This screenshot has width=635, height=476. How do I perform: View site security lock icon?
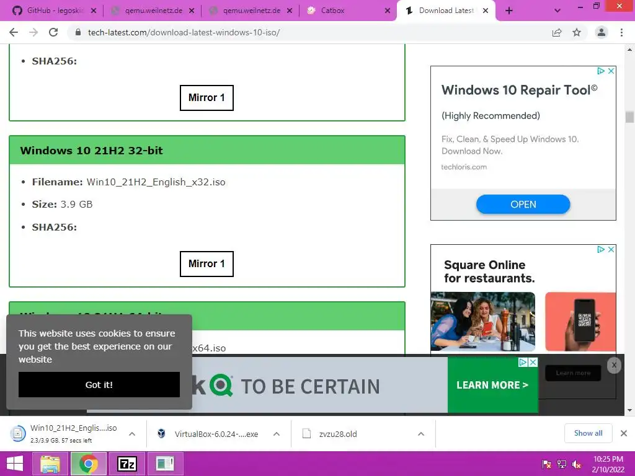(78, 32)
